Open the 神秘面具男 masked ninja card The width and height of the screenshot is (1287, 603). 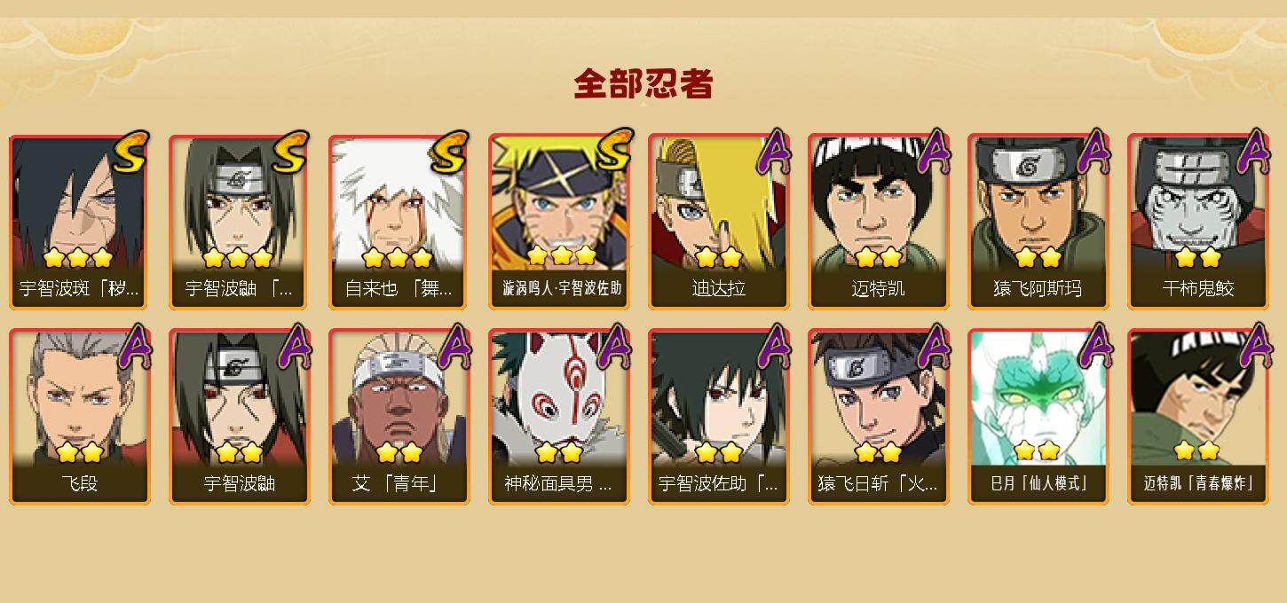pyautogui.click(x=559, y=417)
